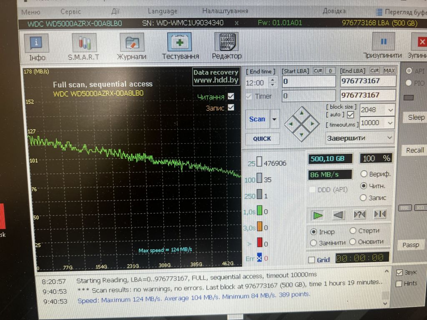
Task: Select the Стерти radio option
Action: click(353, 231)
